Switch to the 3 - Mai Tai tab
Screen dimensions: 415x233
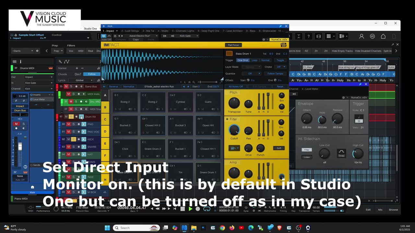coord(148,31)
